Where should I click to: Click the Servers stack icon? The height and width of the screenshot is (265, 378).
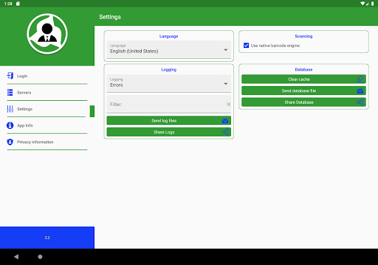(10, 93)
